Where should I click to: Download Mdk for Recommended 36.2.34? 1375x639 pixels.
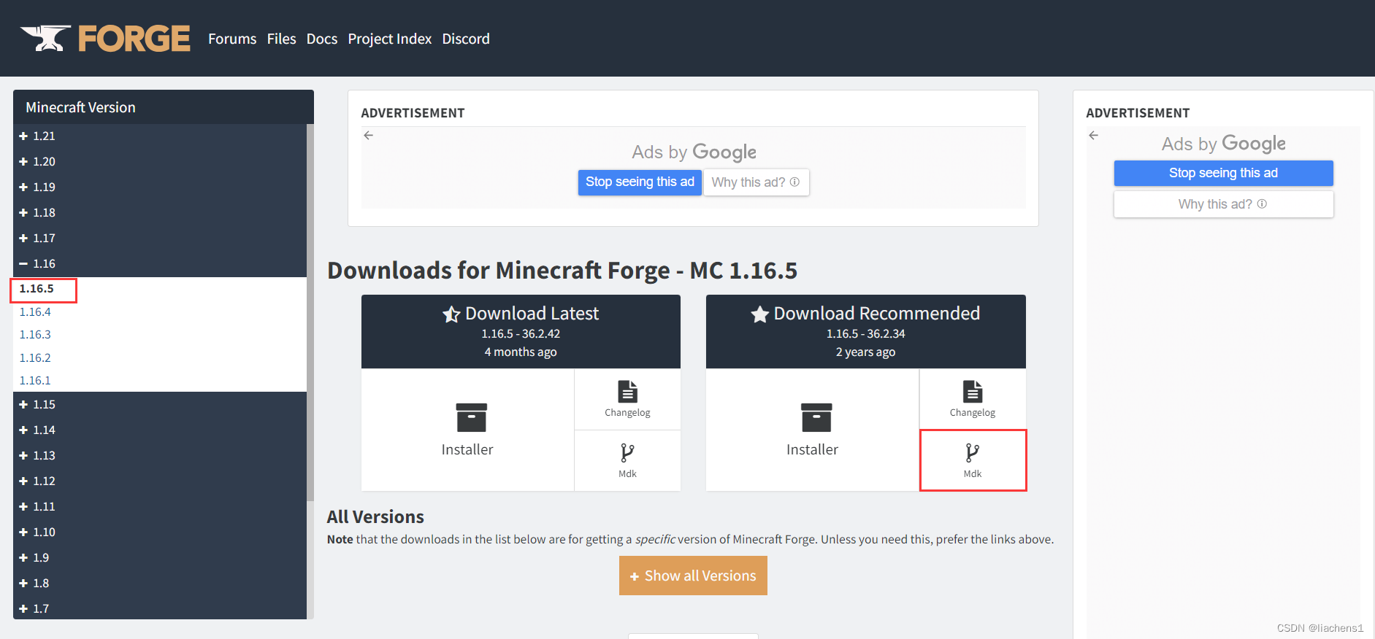(973, 460)
